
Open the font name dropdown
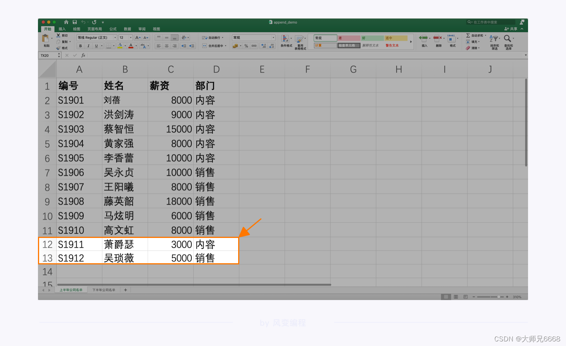click(115, 38)
